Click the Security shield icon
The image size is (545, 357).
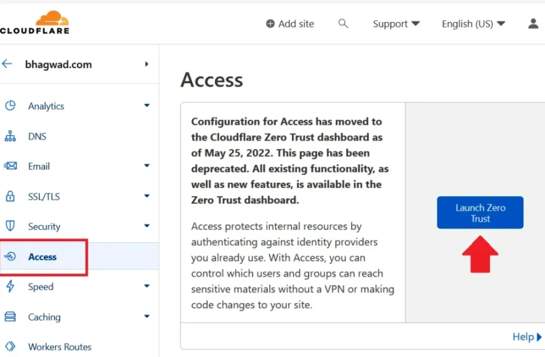10,226
